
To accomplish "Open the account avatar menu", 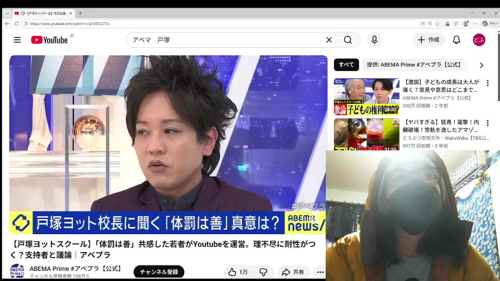I will pos(479,40).
